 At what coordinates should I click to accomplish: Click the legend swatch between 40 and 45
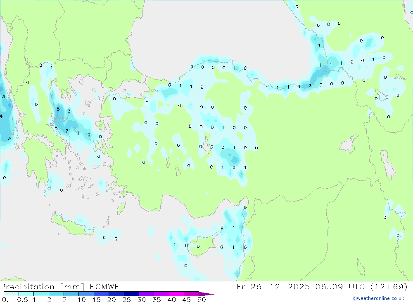pos(176,294)
